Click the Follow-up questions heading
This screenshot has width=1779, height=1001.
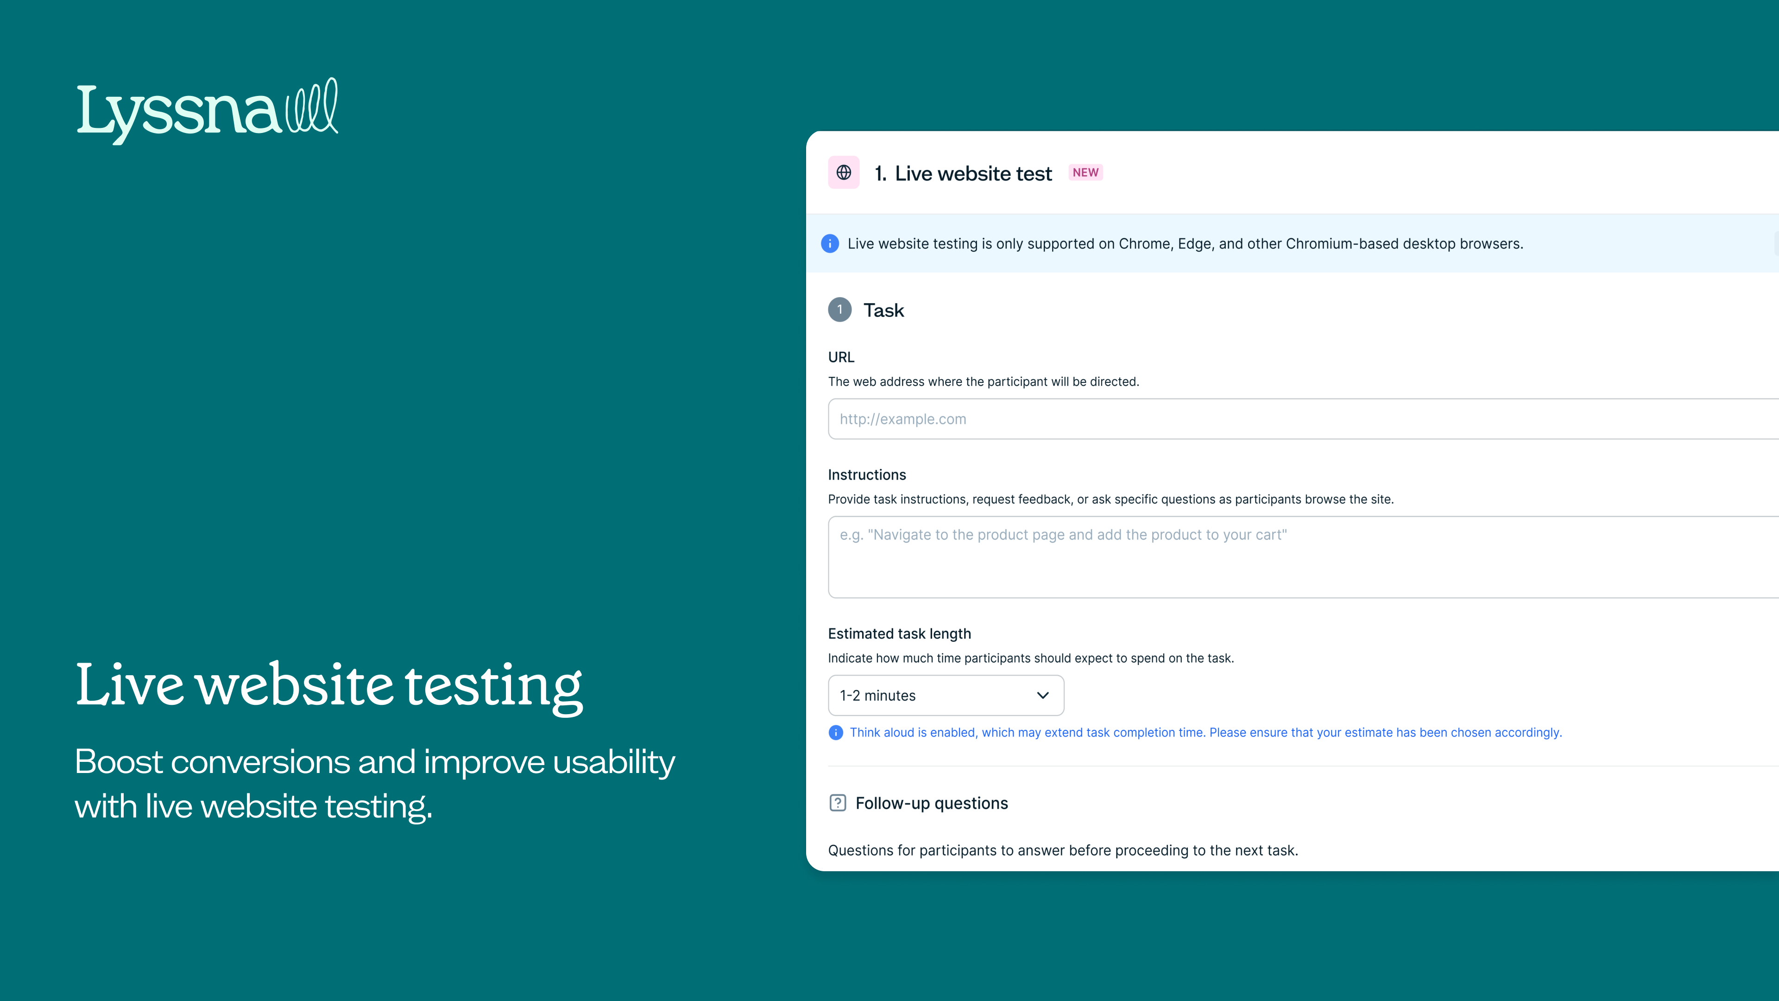tap(932, 804)
